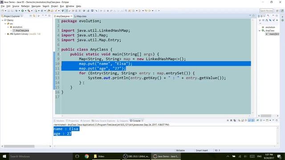
Task: Open the Run configurations dropdown arrow
Action: (26, 11)
